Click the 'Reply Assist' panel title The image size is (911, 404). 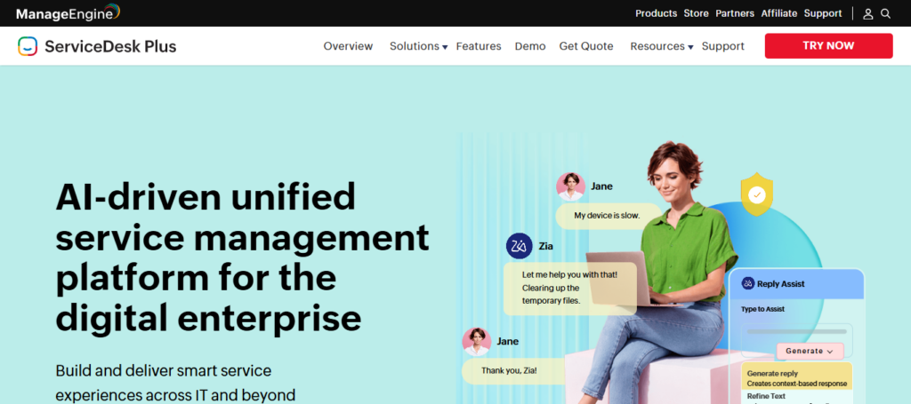tap(780, 284)
